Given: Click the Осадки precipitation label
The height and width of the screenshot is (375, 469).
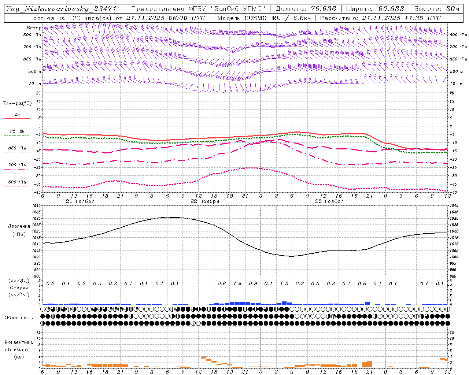Looking at the screenshot, I should 19,288.
